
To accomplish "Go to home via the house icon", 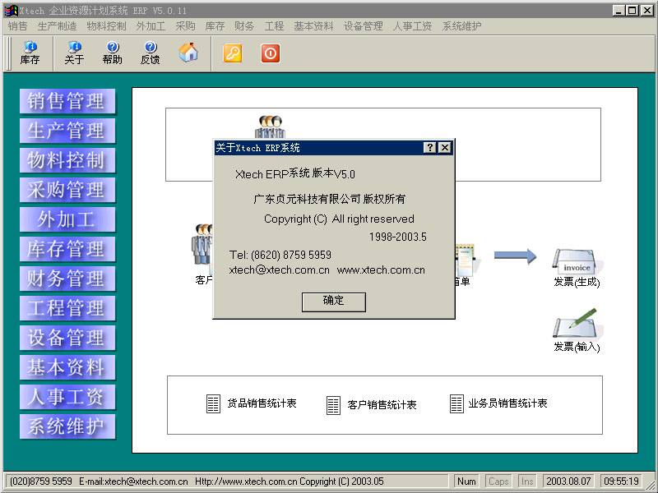I will [x=188, y=53].
